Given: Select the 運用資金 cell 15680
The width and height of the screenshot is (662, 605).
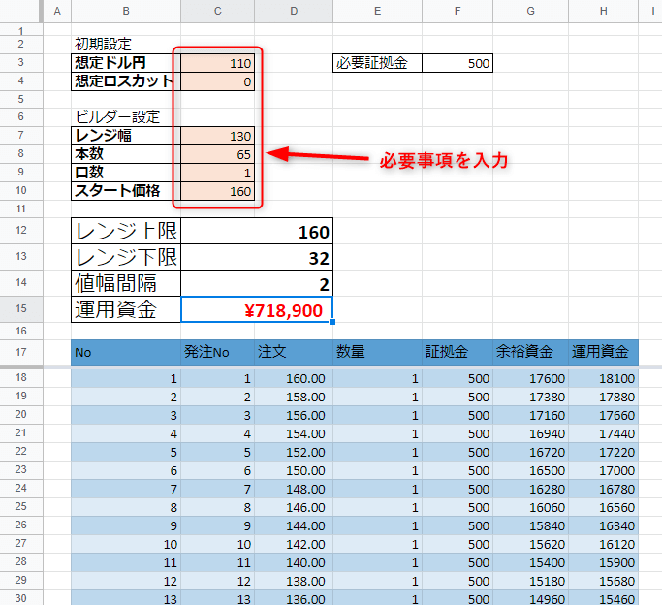Looking at the screenshot, I should point(603,582).
